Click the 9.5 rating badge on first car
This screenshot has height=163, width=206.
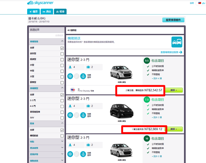[x=147, y=61]
